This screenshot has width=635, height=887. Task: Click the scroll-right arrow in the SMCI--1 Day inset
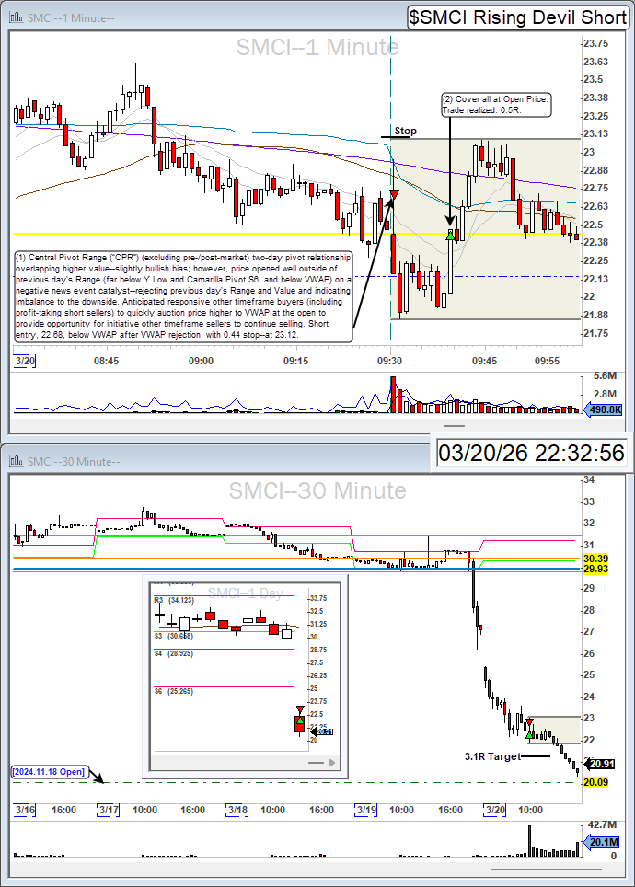[x=331, y=763]
